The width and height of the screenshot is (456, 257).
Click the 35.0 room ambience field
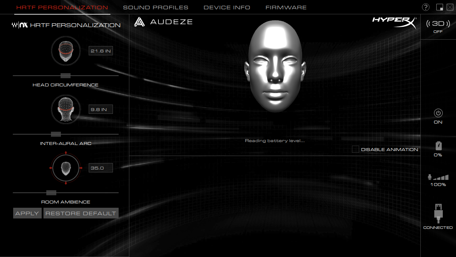coord(101,168)
